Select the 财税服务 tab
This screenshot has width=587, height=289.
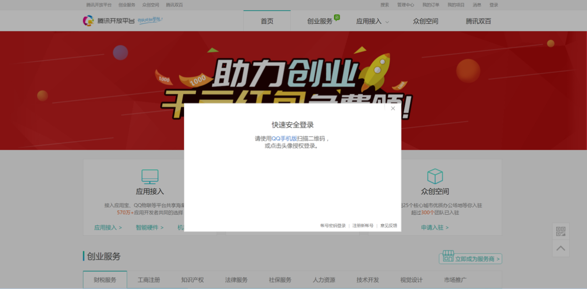[x=105, y=280]
